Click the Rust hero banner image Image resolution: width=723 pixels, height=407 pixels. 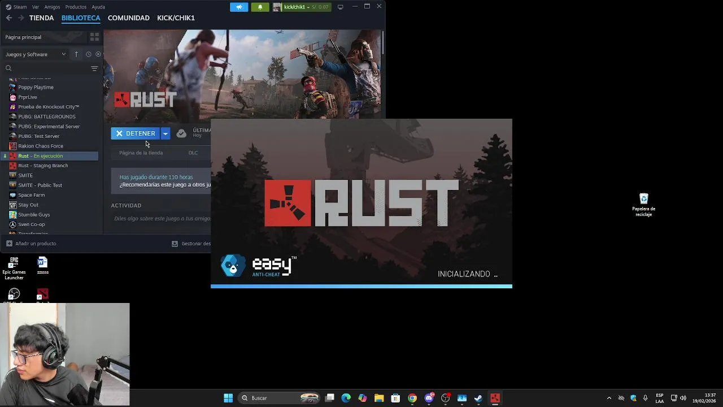click(x=242, y=73)
